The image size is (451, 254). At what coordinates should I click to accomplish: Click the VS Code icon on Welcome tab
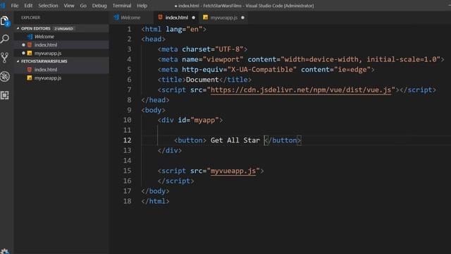(116, 17)
